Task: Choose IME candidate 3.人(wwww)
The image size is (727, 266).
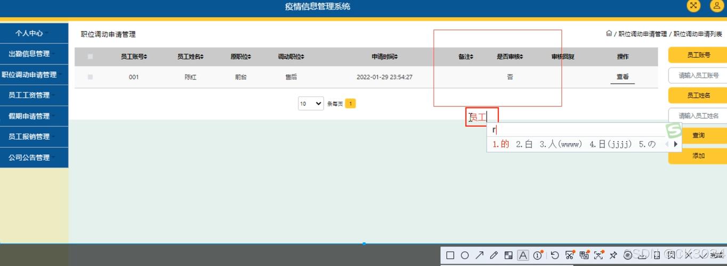Action: (561, 144)
